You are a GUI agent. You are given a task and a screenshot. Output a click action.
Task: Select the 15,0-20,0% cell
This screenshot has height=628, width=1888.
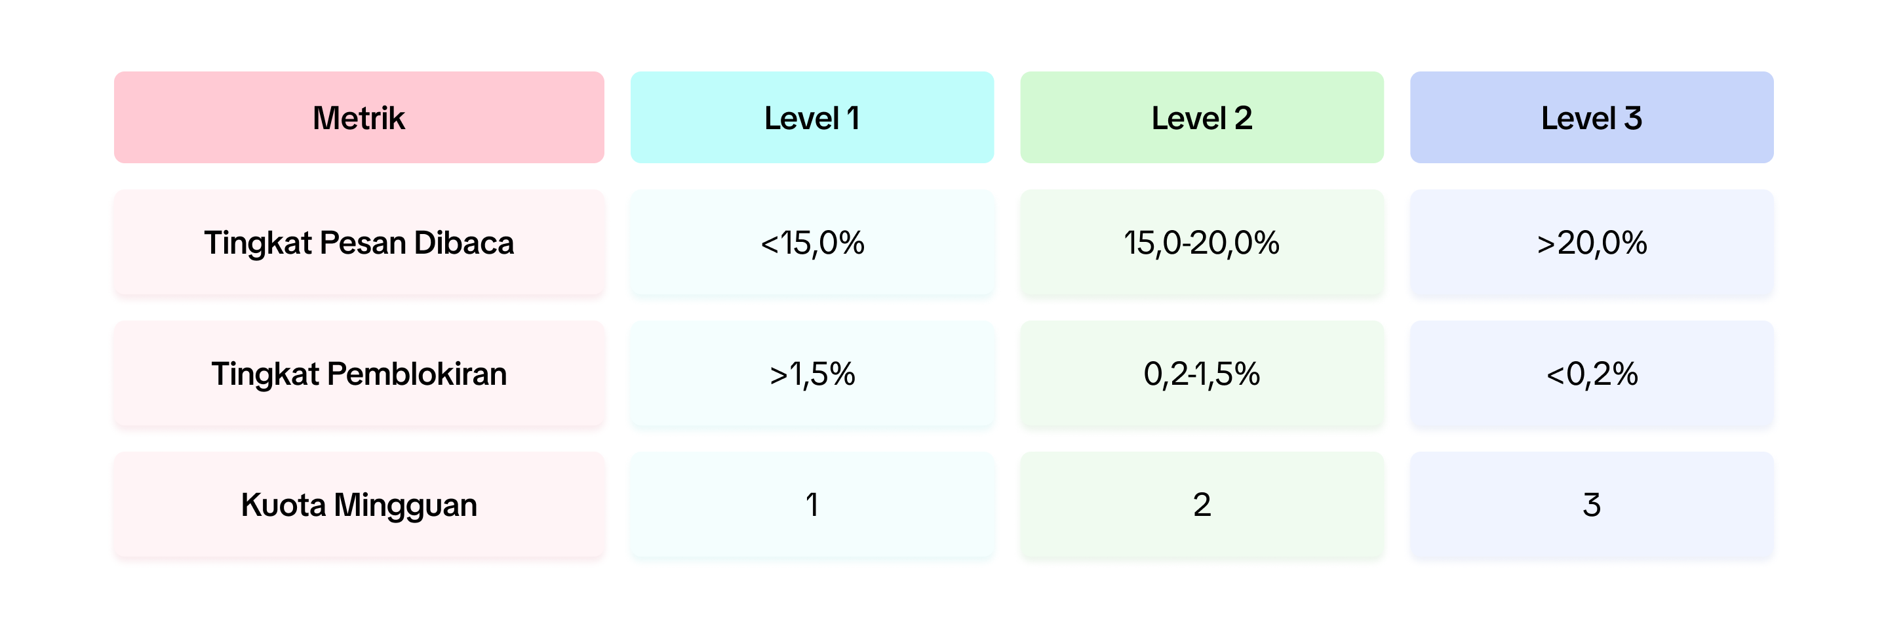point(1201,243)
